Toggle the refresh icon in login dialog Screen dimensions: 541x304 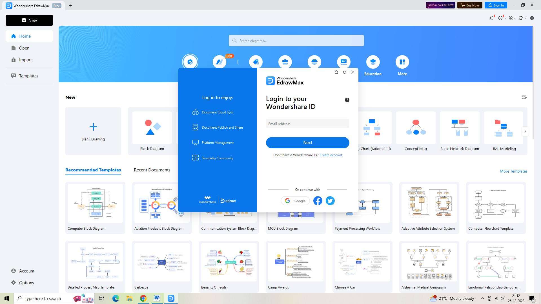pos(345,72)
